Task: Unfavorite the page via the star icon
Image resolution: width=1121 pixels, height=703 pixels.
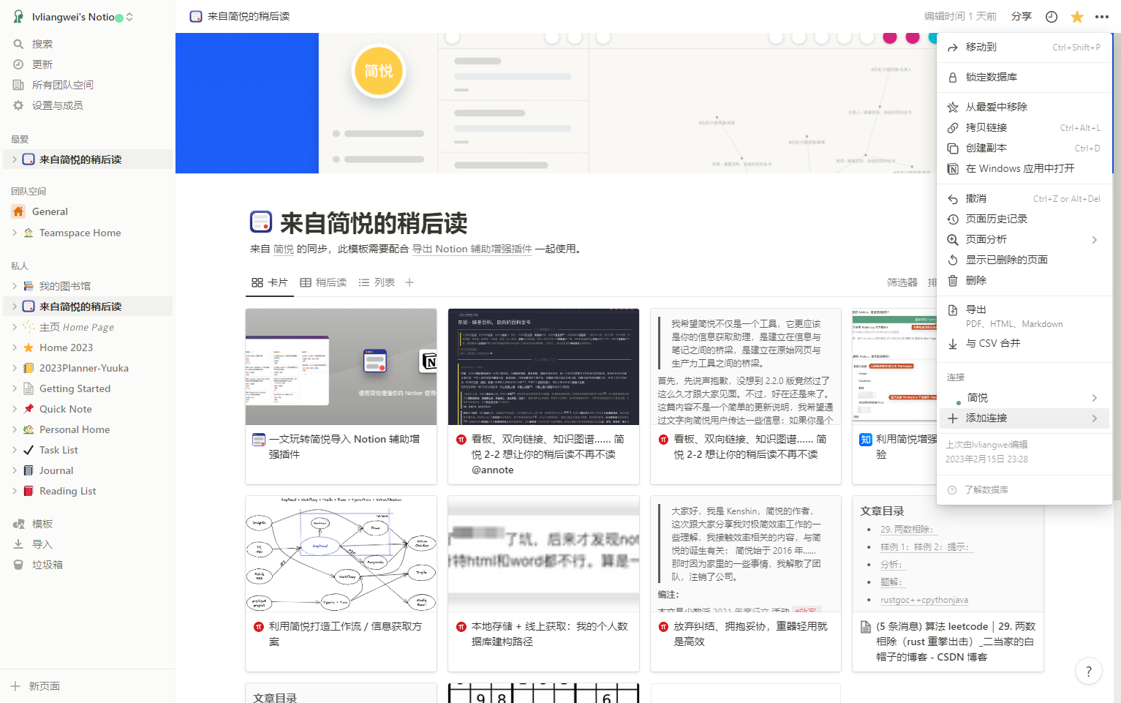Action: [1076, 16]
